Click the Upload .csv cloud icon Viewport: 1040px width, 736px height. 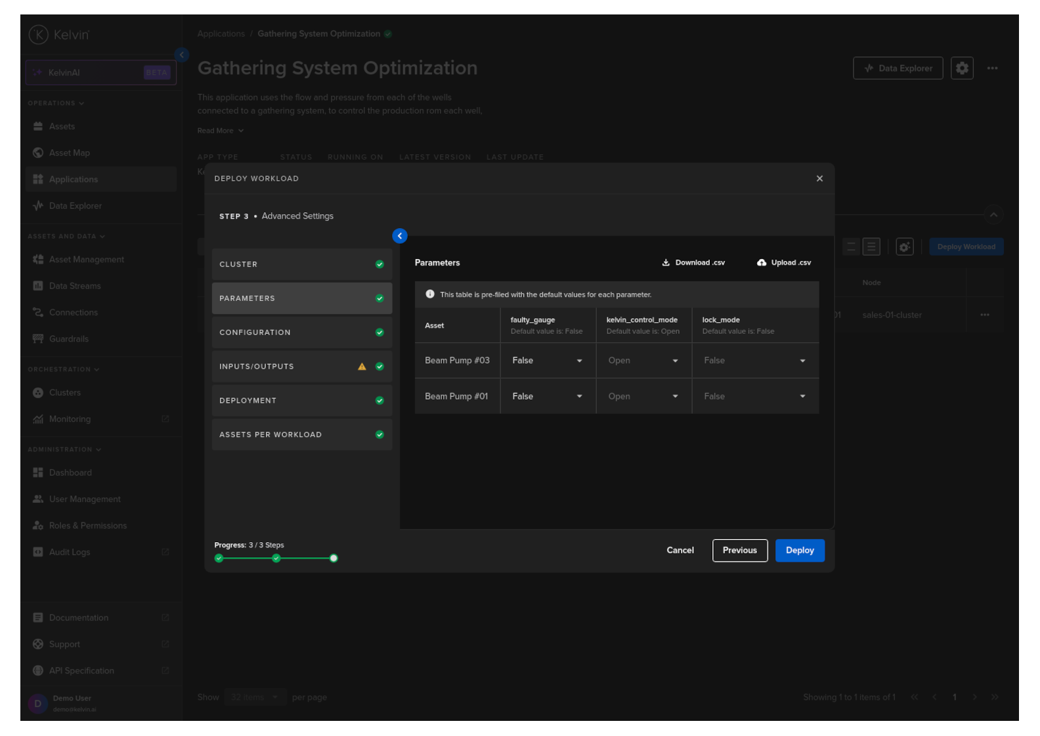pos(762,263)
